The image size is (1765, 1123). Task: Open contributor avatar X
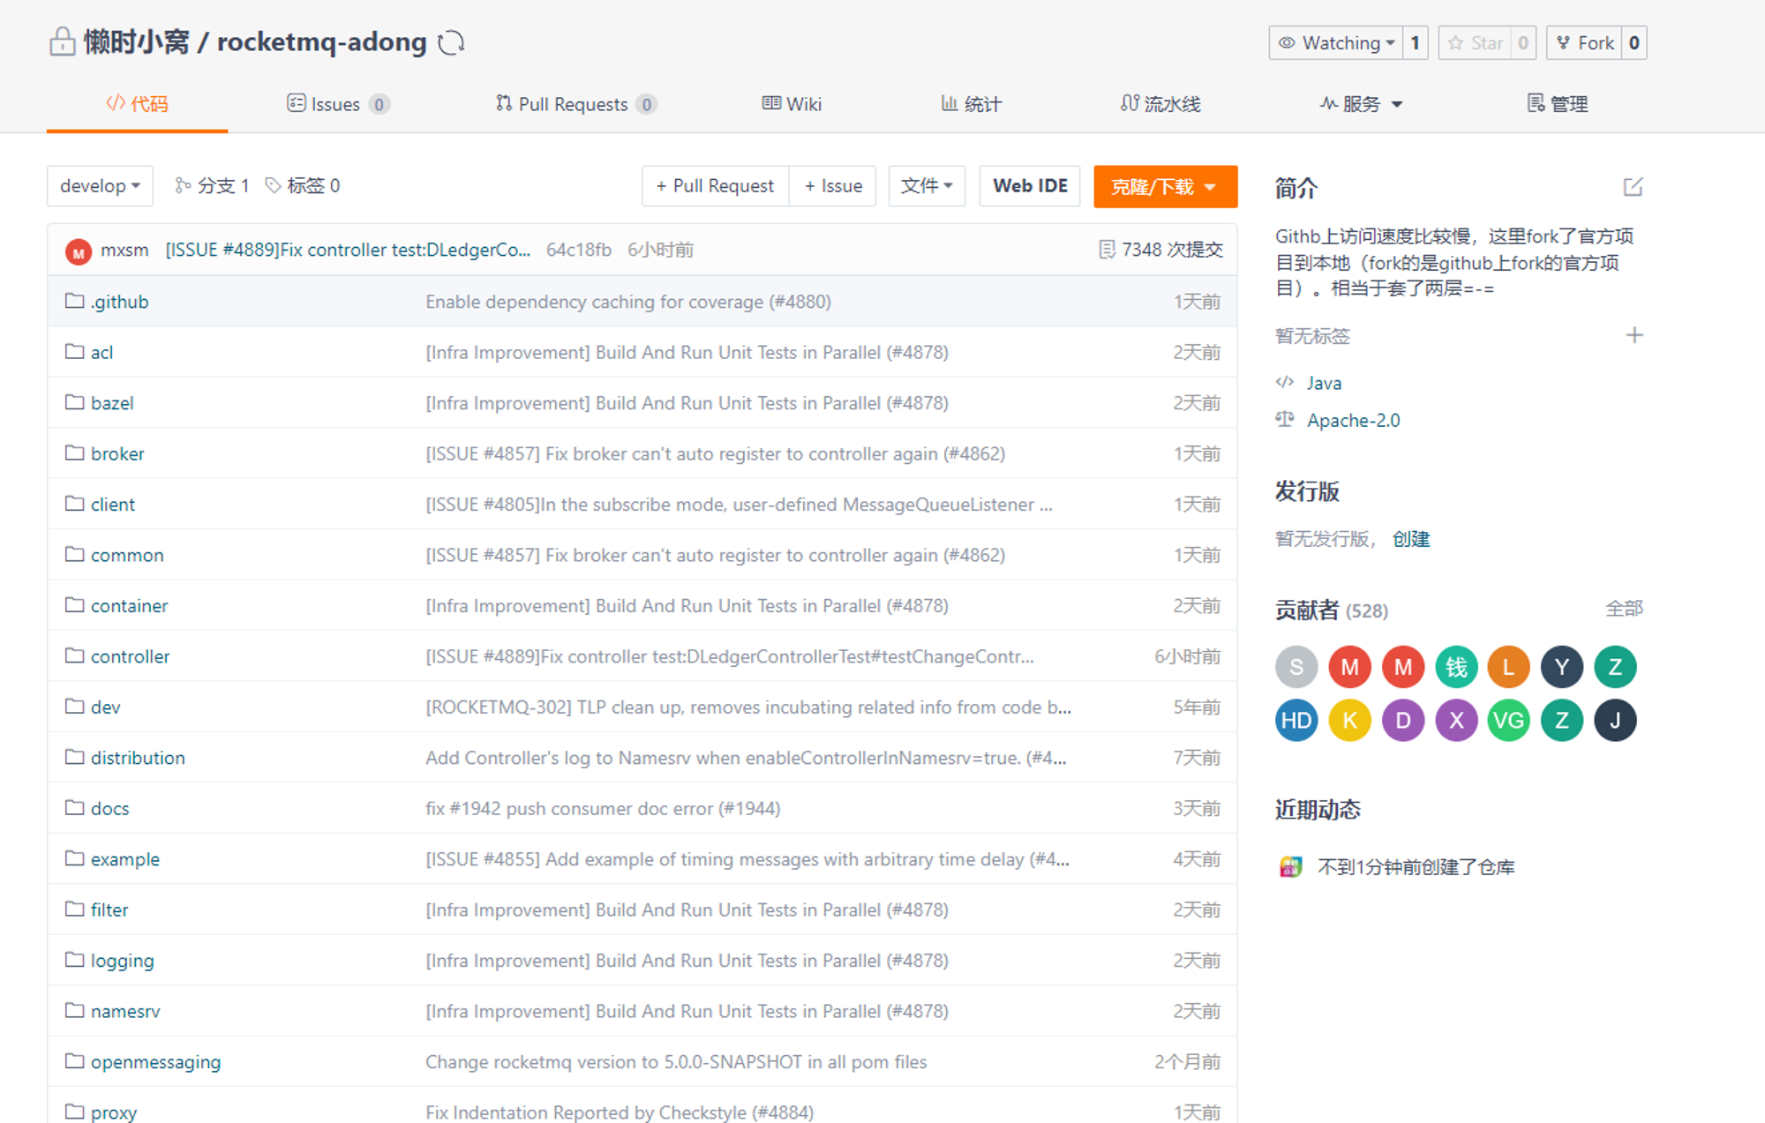tap(1456, 721)
